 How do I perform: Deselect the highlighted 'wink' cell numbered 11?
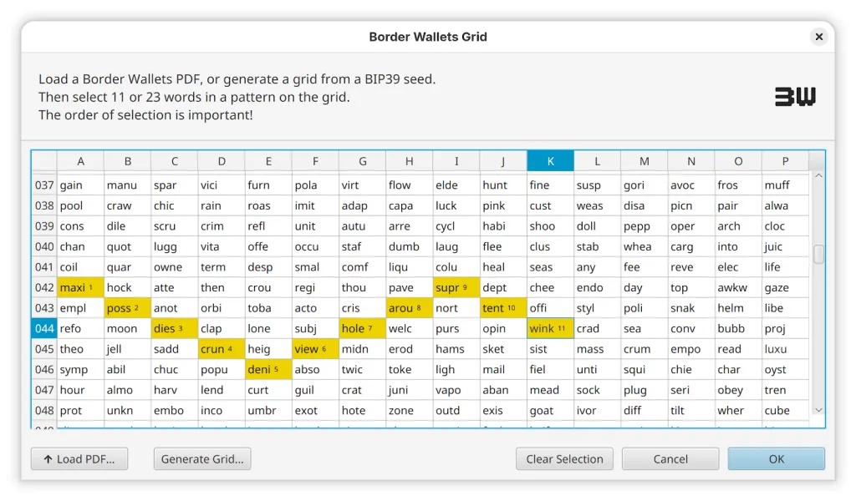click(550, 329)
